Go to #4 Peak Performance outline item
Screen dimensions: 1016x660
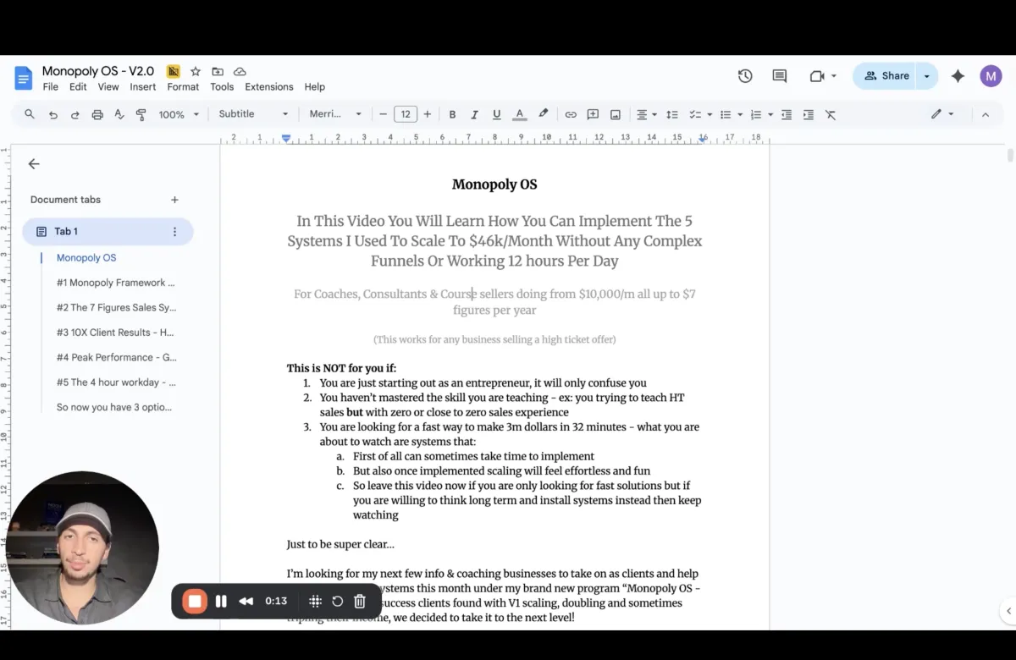click(x=116, y=358)
